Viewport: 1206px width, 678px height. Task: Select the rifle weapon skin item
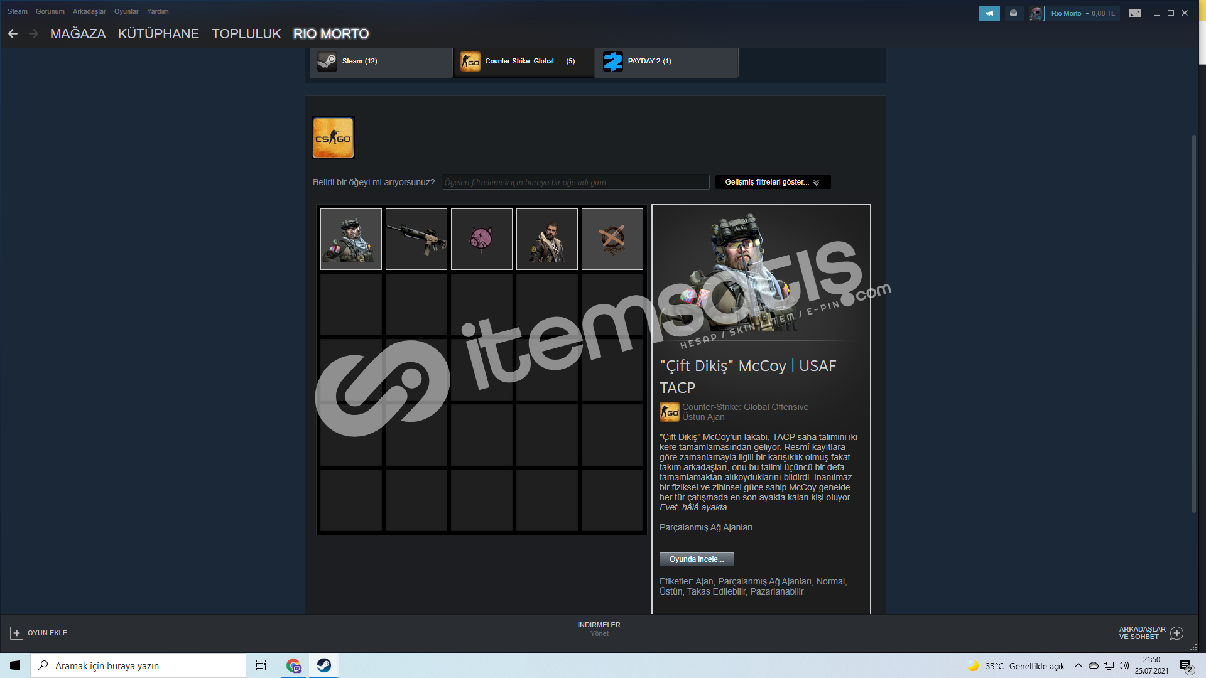tap(416, 239)
